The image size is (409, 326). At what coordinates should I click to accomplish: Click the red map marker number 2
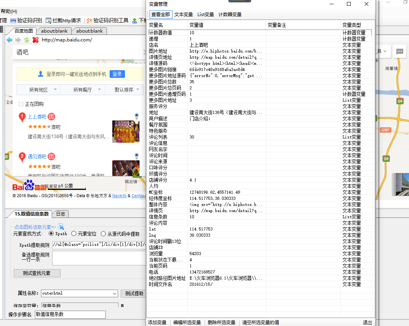click(22, 157)
